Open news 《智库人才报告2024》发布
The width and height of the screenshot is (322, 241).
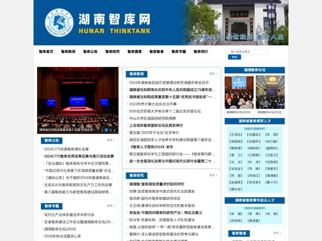(151, 147)
